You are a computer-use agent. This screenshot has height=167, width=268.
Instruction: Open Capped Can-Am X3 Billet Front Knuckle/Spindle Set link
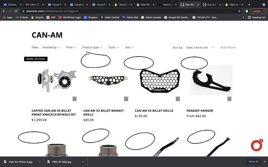point(54,113)
